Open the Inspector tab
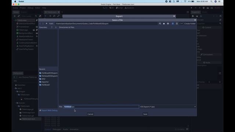This screenshot has height=132, width=235. tap(196, 12)
